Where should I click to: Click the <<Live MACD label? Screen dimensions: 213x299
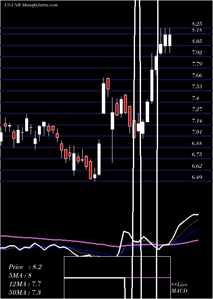pos(179,287)
